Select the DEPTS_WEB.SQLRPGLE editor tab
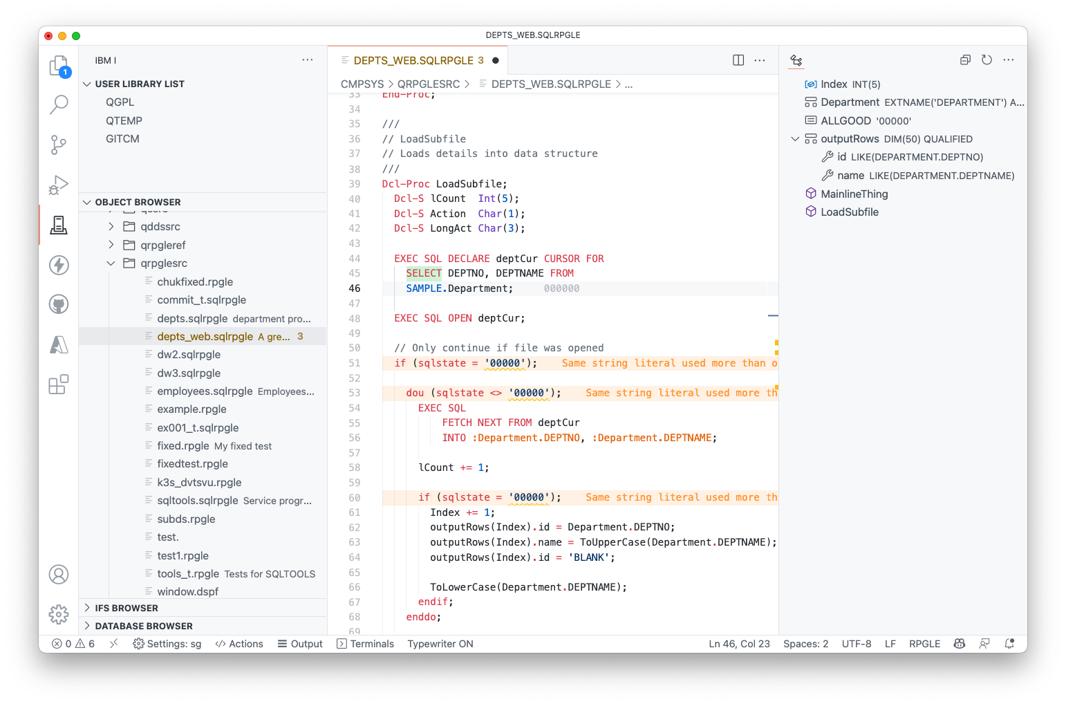The height and width of the screenshot is (704, 1066). tap(415, 60)
